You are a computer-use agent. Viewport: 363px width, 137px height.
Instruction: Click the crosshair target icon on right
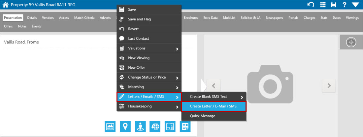(x=351, y=42)
